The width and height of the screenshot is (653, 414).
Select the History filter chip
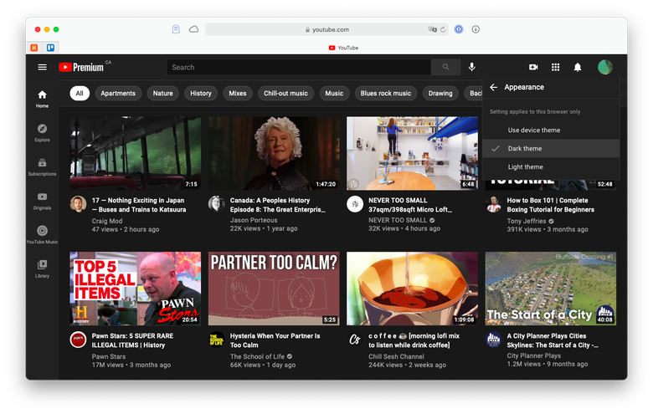pyautogui.click(x=201, y=93)
